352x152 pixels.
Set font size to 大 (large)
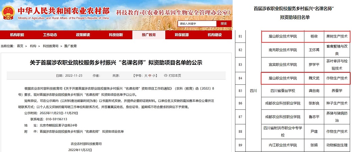coord(146,76)
